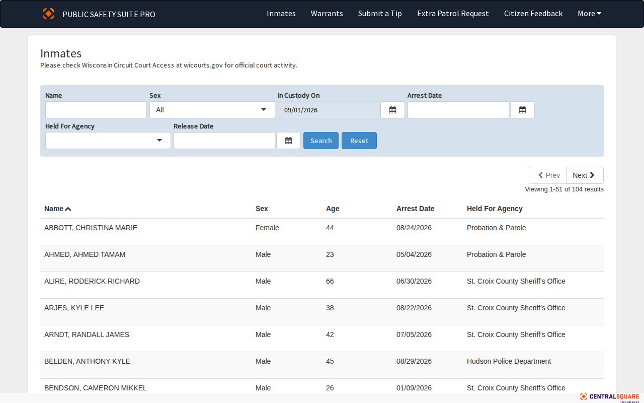Click the Viewing 1-51 of 104 results text

pyautogui.click(x=564, y=189)
